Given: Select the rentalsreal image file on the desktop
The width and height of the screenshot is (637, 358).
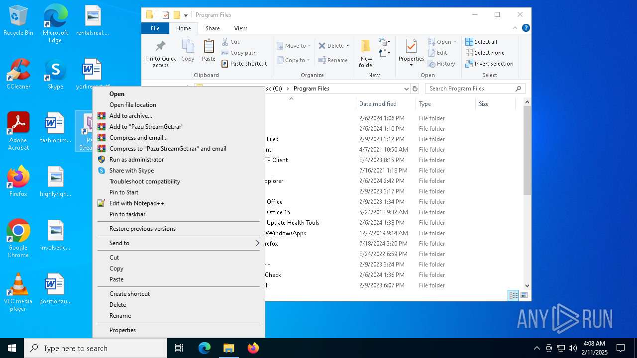Looking at the screenshot, I should [x=93, y=21].
